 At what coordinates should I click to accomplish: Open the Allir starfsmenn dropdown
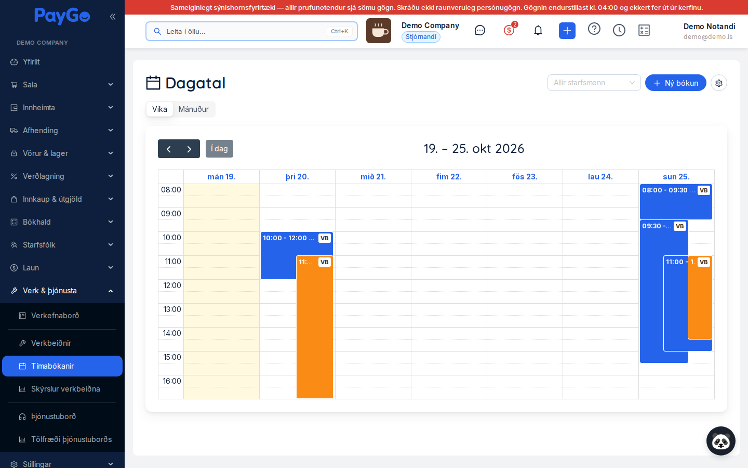[594, 83]
